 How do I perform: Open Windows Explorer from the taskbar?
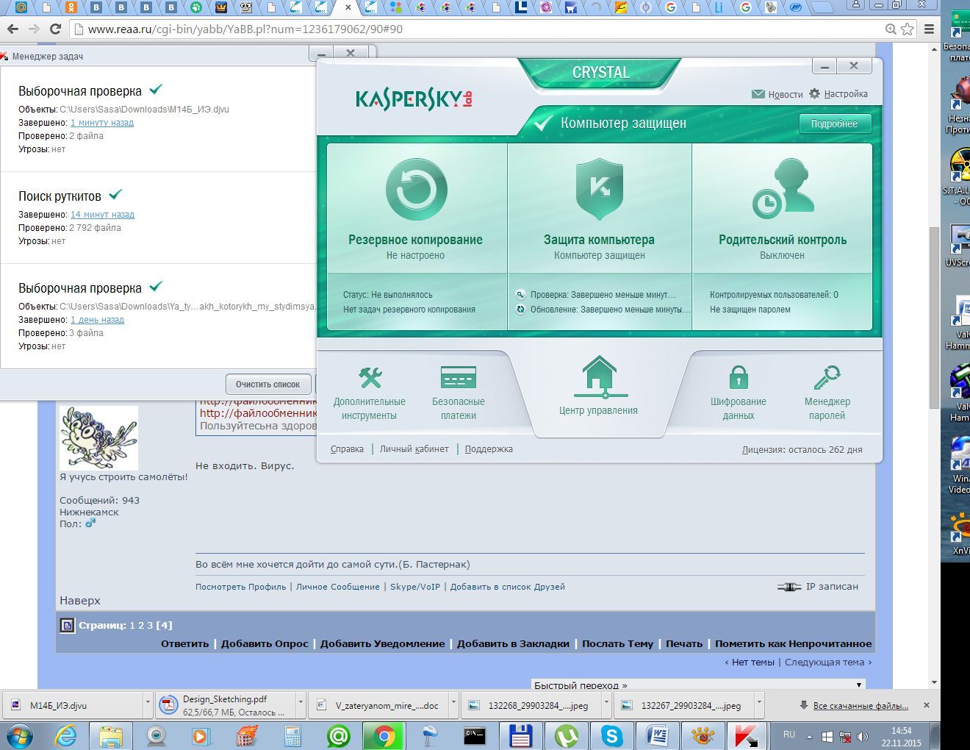point(111,735)
